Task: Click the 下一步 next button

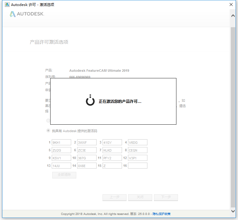Action: tap(166, 197)
